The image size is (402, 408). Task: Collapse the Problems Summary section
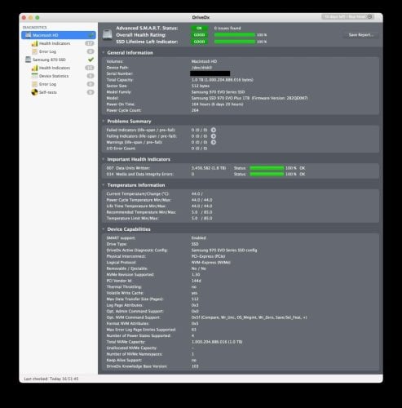coord(104,121)
